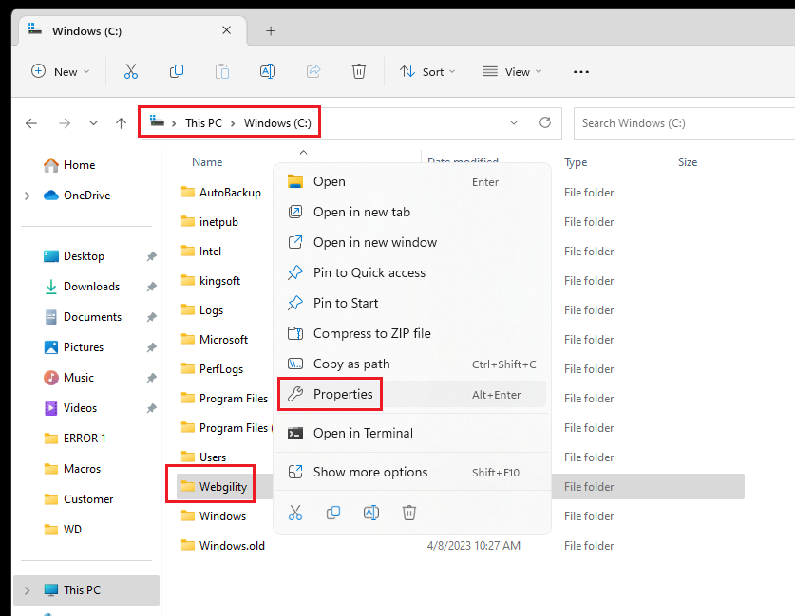Viewport: 795px width, 616px height.
Task: Select Copy as path
Action: 411,364
